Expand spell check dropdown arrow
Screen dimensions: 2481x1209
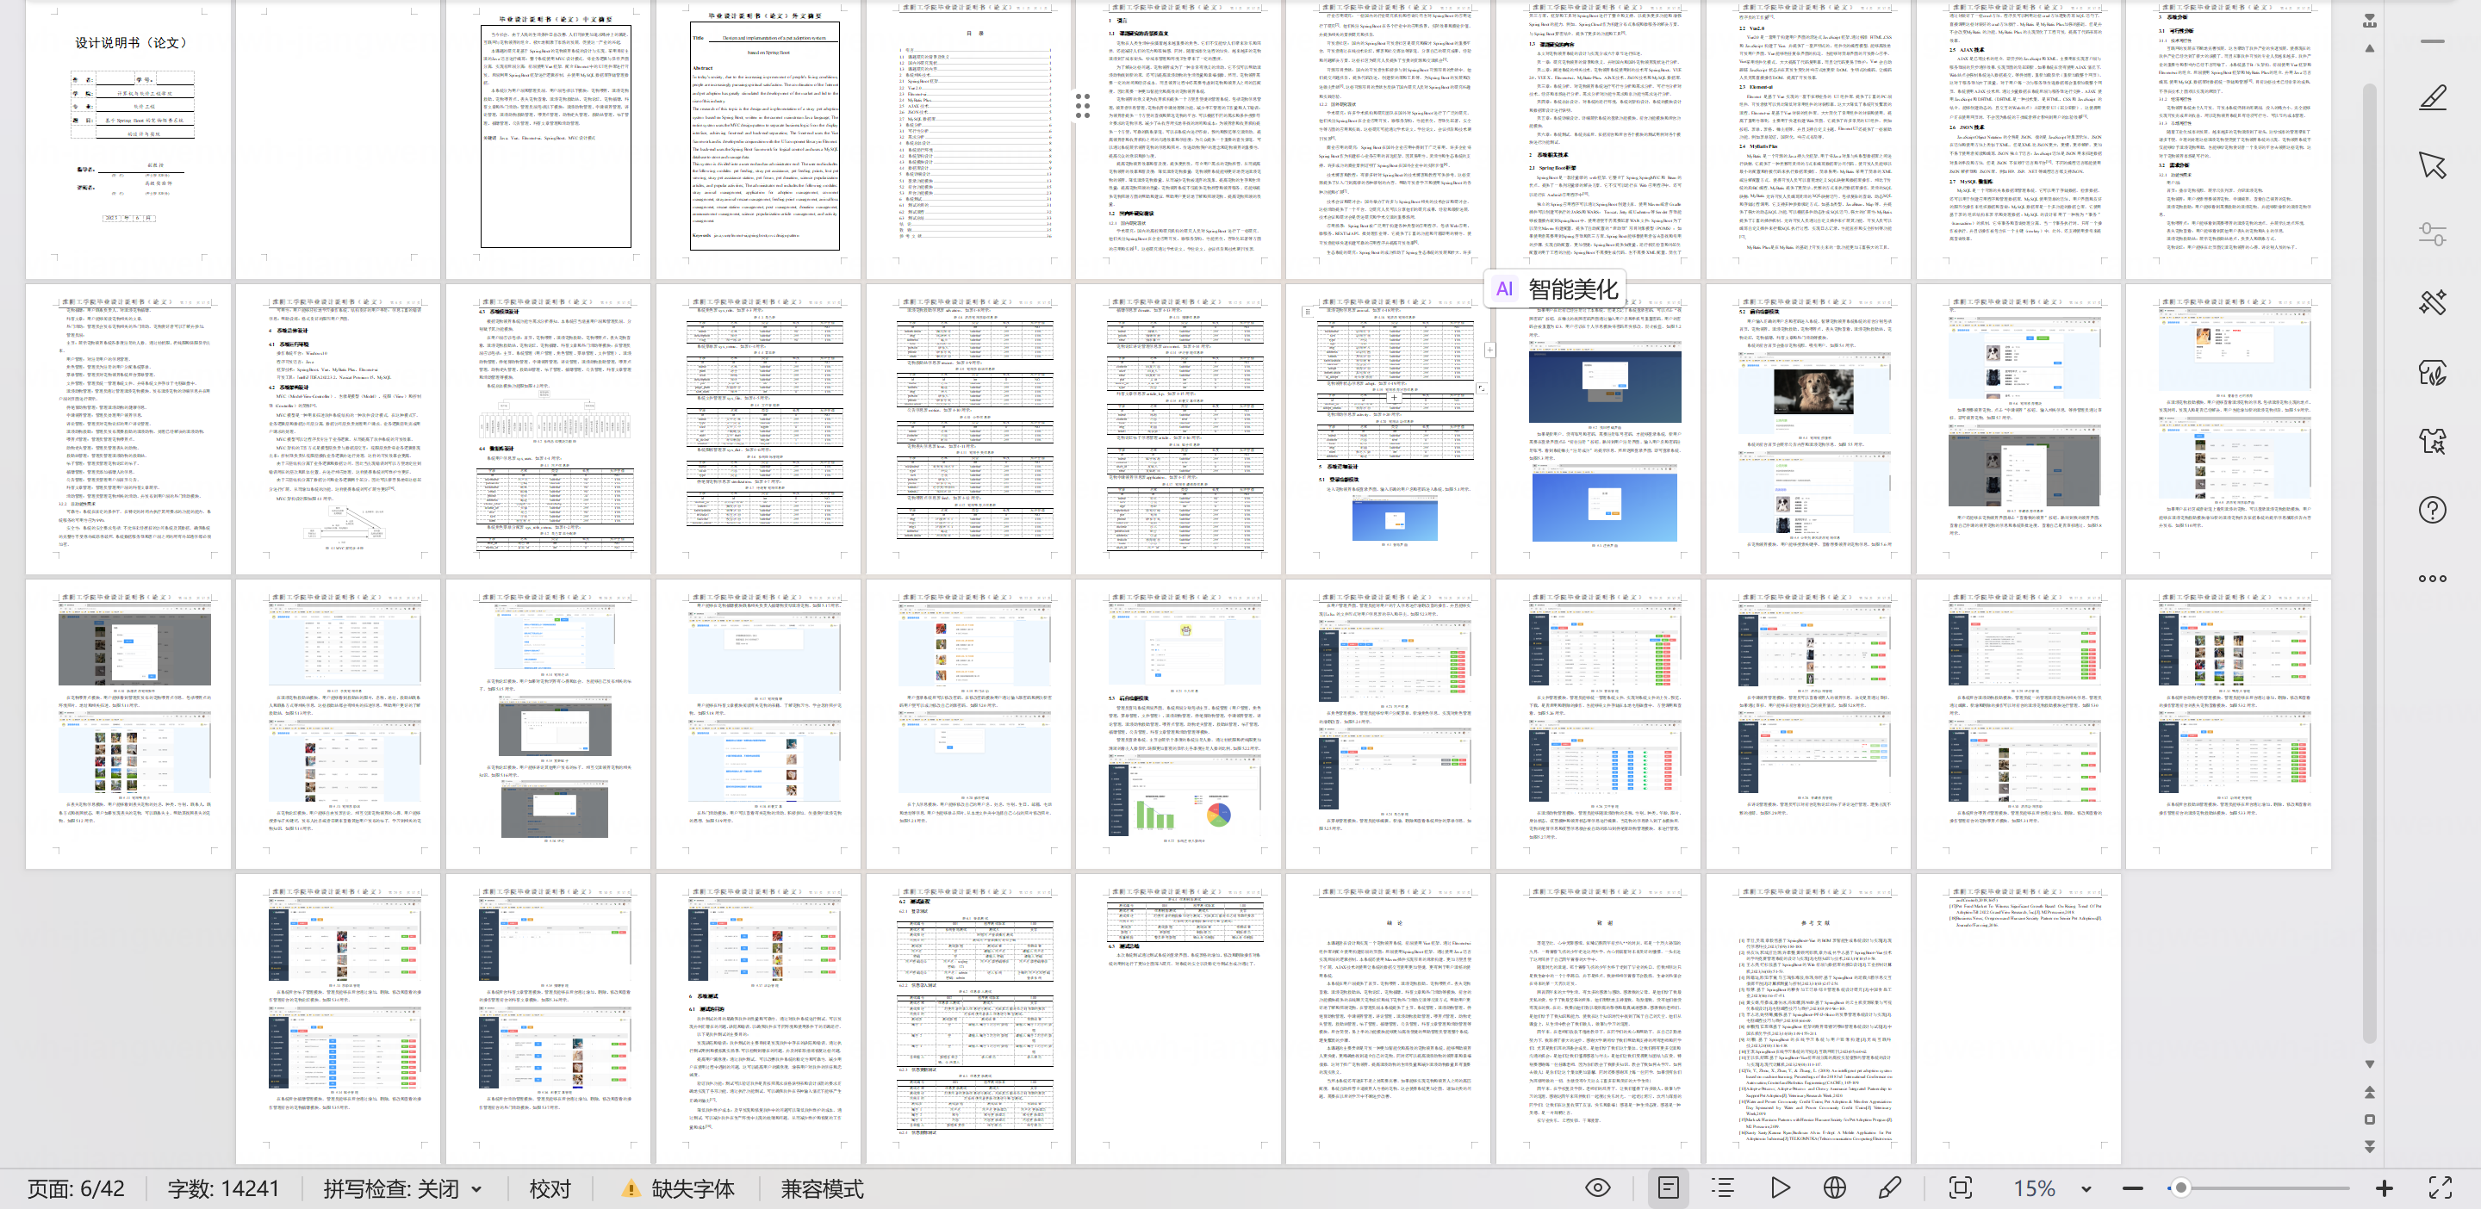point(476,1190)
